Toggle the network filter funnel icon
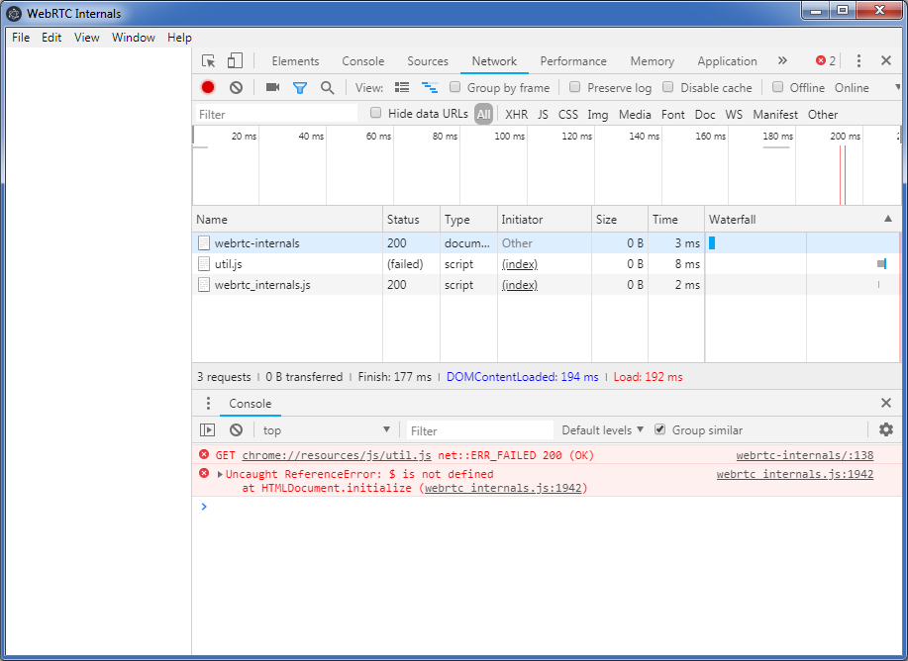 point(299,88)
